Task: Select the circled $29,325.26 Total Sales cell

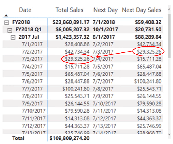Action: (x=77, y=59)
